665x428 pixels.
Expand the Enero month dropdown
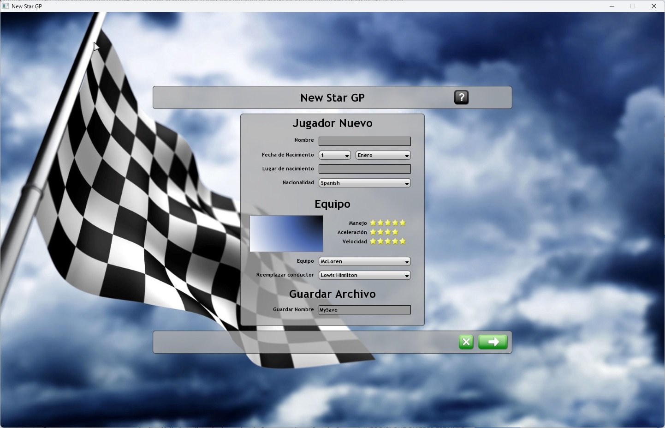click(x=383, y=156)
